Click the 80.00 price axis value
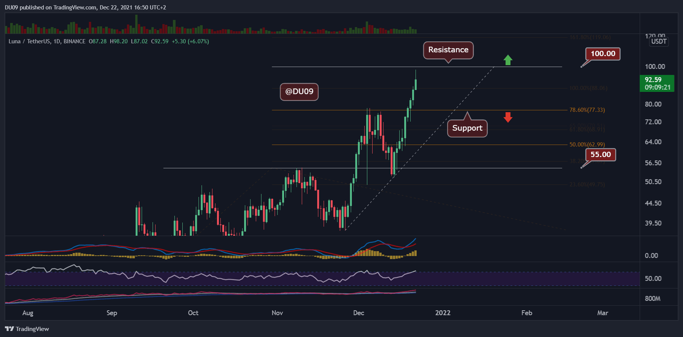683x337 pixels. (653, 104)
